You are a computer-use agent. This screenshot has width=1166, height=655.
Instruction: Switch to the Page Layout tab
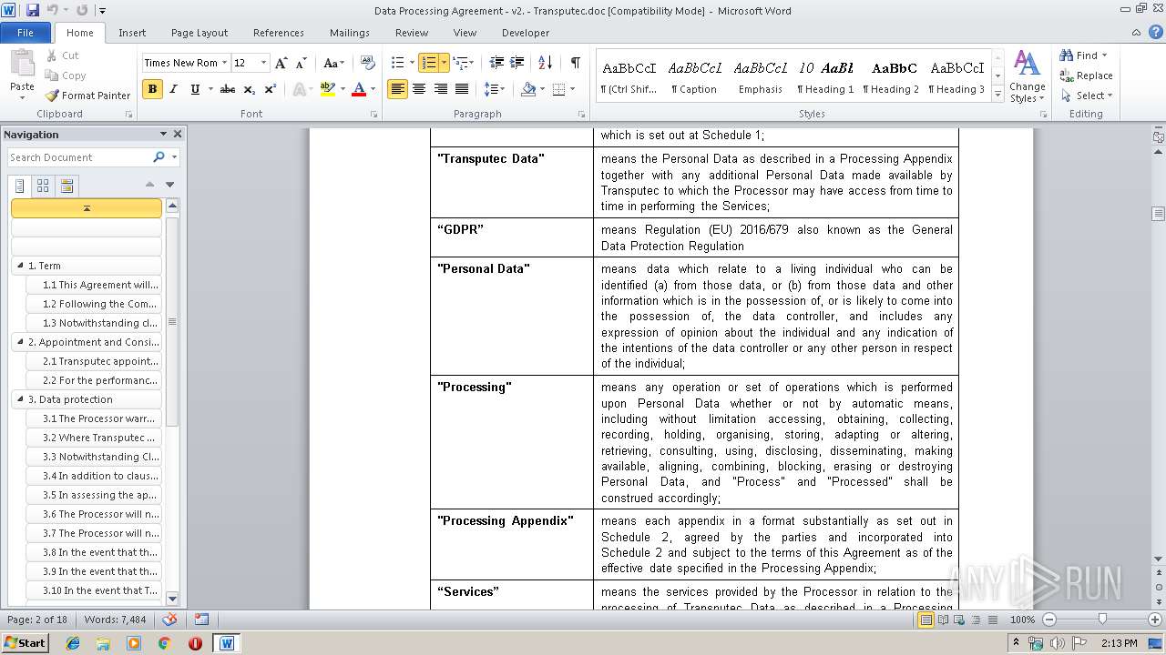coord(199,33)
